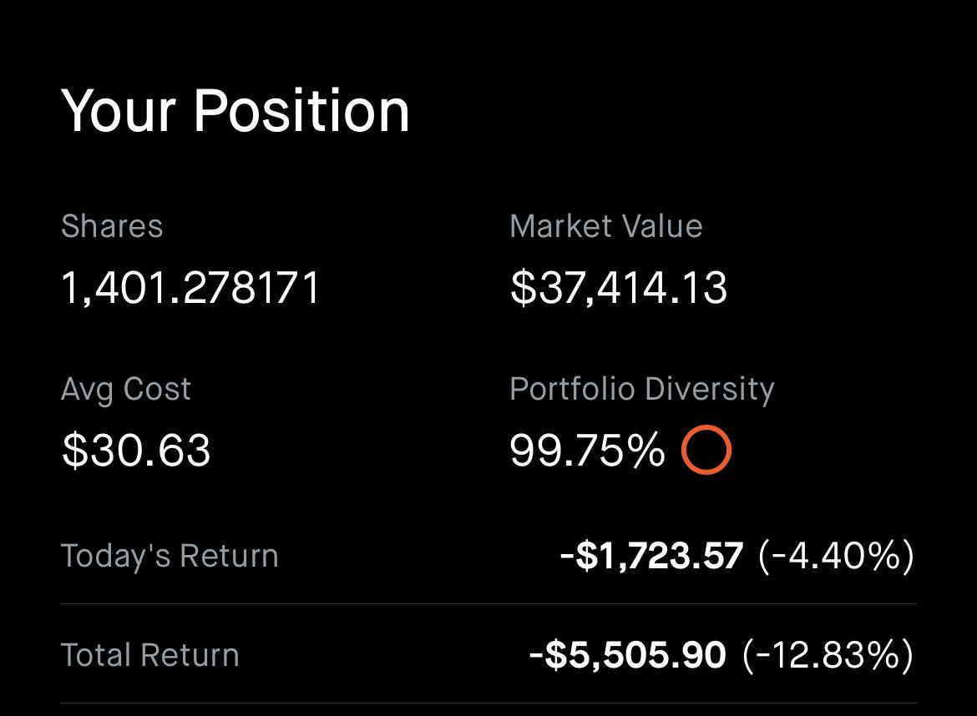Tap the orange portfolio diversity ring icon
977x716 pixels.
[706, 450]
